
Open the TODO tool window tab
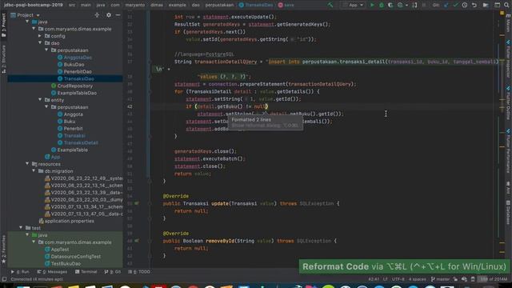point(139,272)
